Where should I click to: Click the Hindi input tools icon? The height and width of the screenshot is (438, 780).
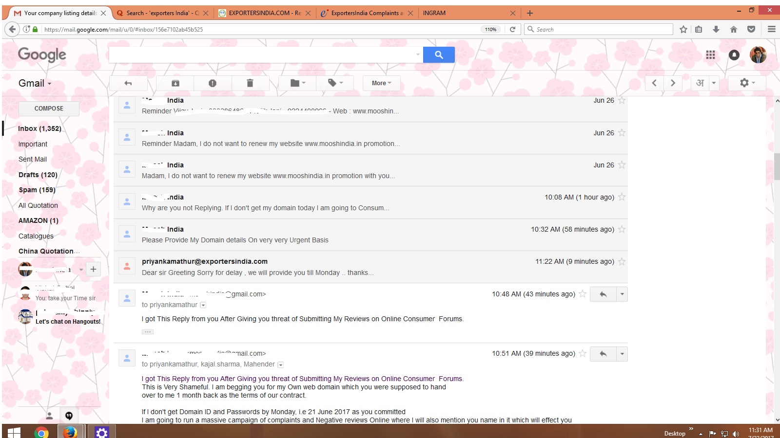click(x=700, y=83)
